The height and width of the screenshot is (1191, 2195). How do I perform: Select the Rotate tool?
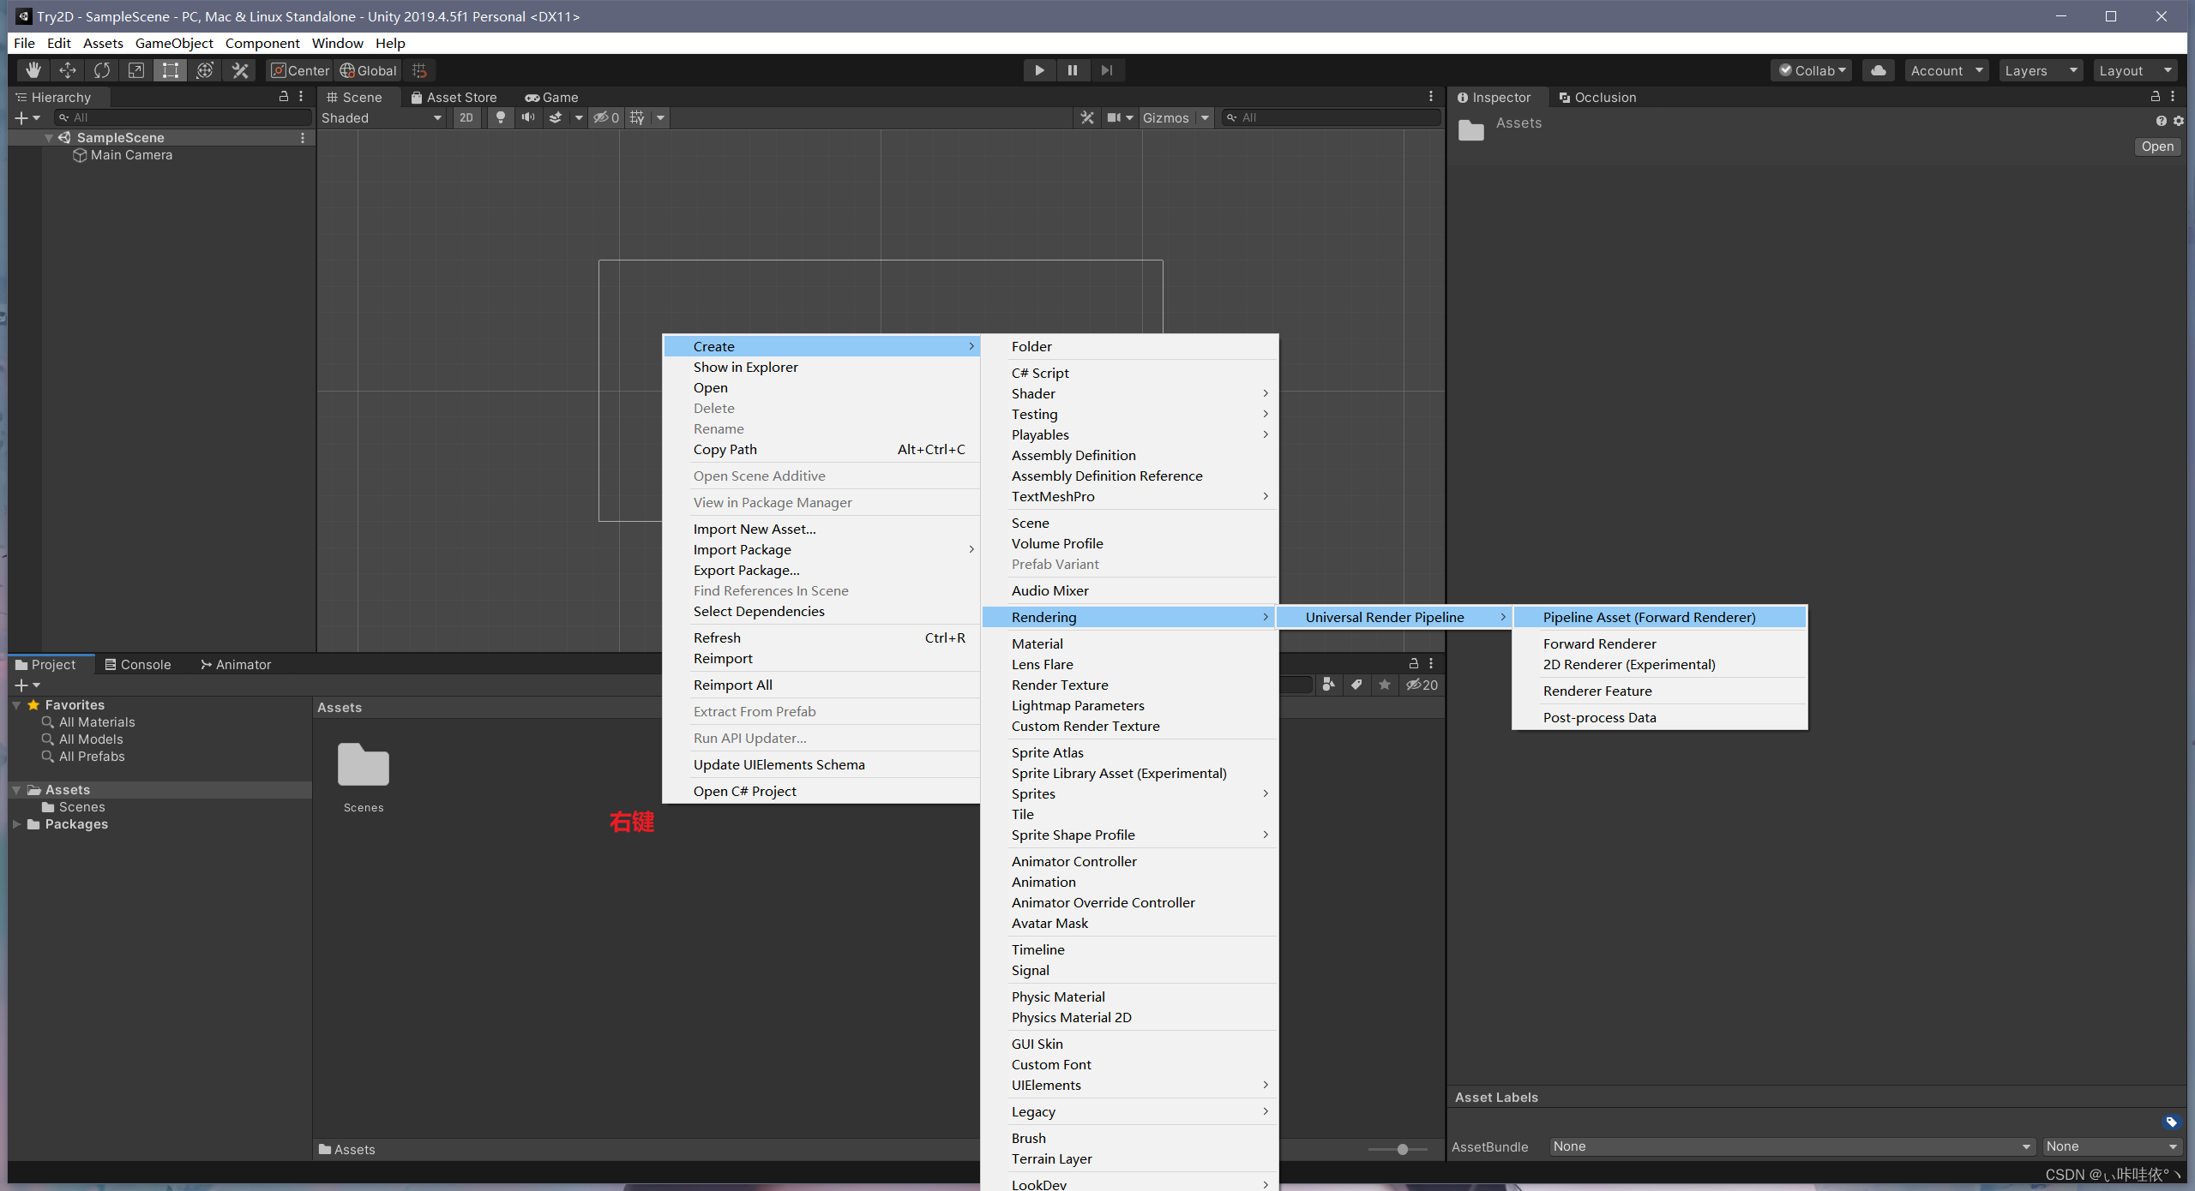[x=101, y=70]
